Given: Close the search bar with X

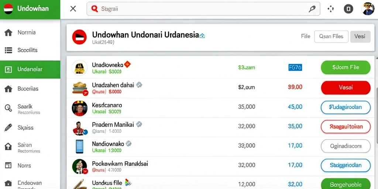Looking at the screenshot, I should point(73,9).
